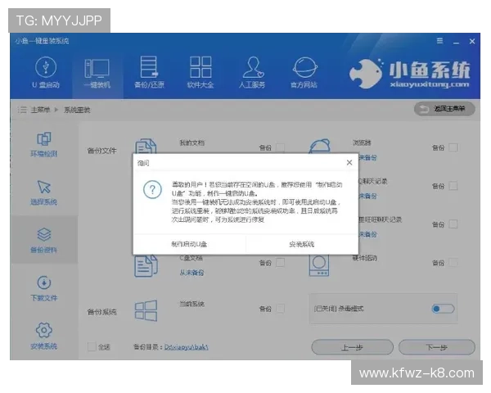
Task: Open the backup directory D:\xiaoyu\bak\ link
Action: pyautogui.click(x=187, y=347)
